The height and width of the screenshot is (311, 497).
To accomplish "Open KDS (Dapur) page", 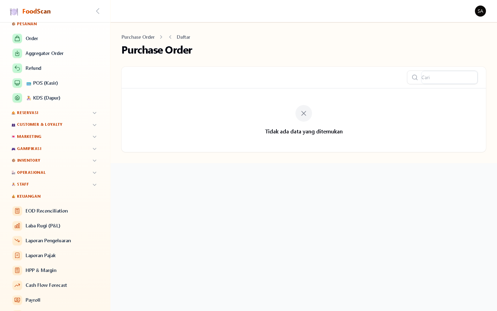I will (55, 98).
